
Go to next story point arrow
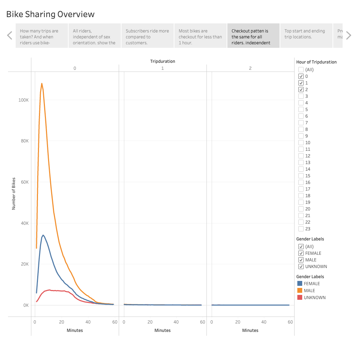[x=349, y=36]
